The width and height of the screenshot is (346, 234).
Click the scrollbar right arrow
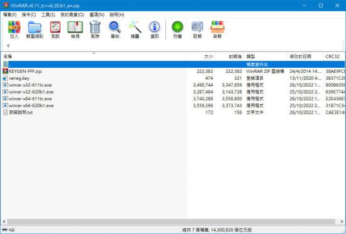tap(342, 221)
